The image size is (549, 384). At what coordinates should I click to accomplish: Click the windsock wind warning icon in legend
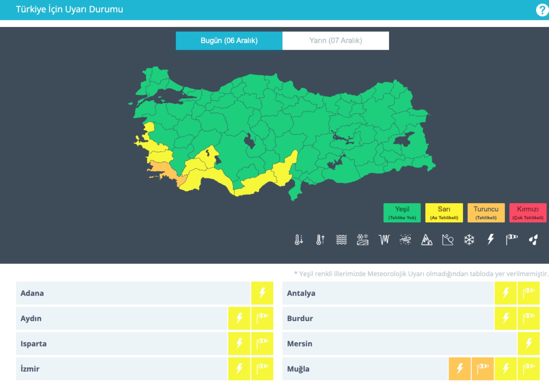[x=512, y=240]
